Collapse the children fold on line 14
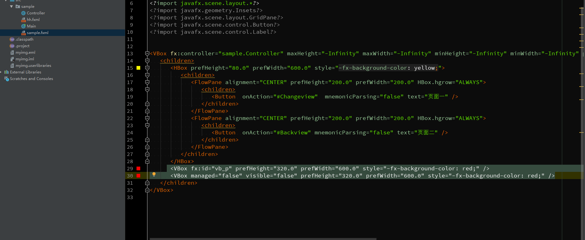Viewport: 585px width, 240px height. [x=147, y=61]
